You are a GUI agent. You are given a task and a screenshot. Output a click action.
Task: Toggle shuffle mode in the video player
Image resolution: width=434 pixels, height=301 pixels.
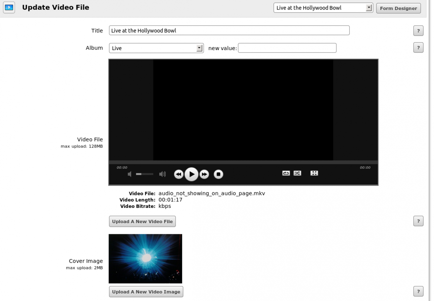click(x=297, y=173)
